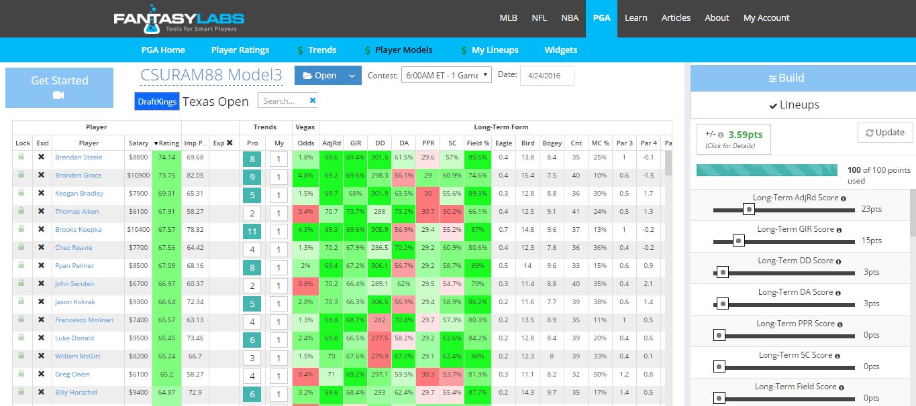
Task: Exclude Thomas Aiken with the X icon
Action: tap(41, 211)
